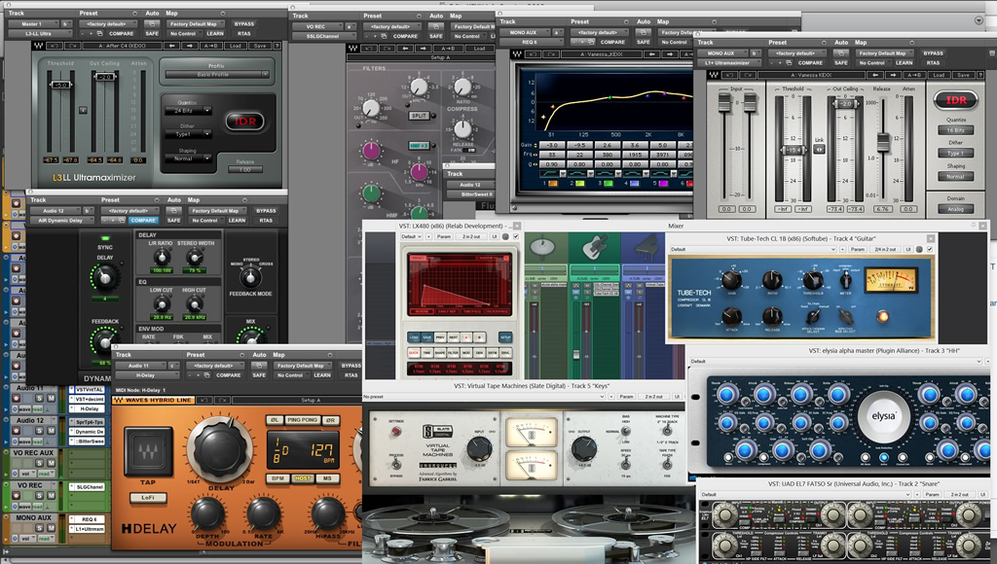The height and width of the screenshot is (564, 997).
Task: Select SHAPE page button in LX480
Action: point(440,352)
